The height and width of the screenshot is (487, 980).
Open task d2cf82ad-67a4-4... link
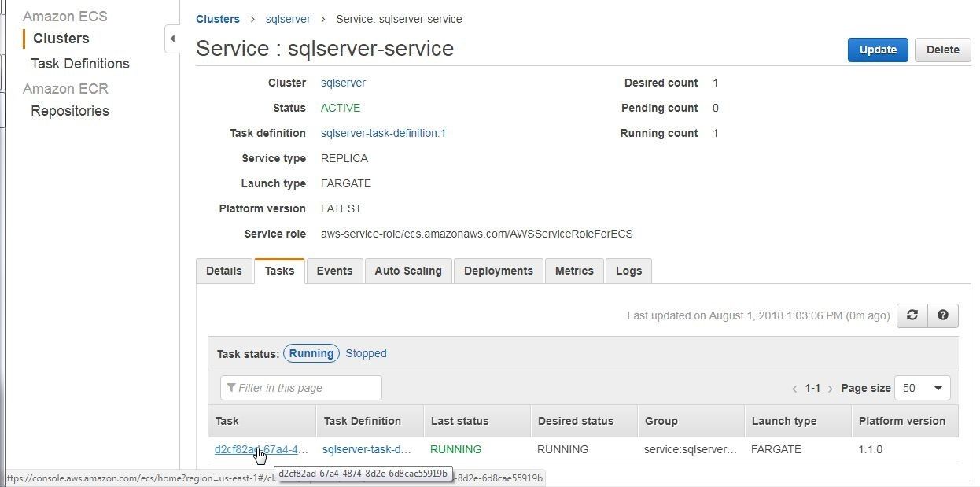pyautogui.click(x=261, y=449)
